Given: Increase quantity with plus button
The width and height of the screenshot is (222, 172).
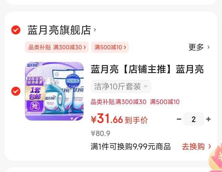Looking at the screenshot, I should click(x=208, y=119).
